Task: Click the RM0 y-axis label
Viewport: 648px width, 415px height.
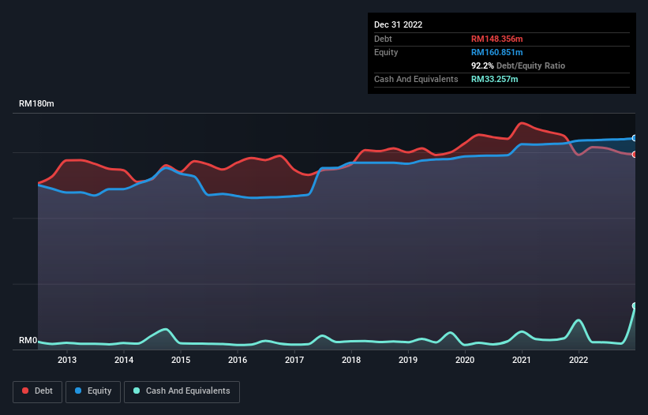Action: [28, 341]
